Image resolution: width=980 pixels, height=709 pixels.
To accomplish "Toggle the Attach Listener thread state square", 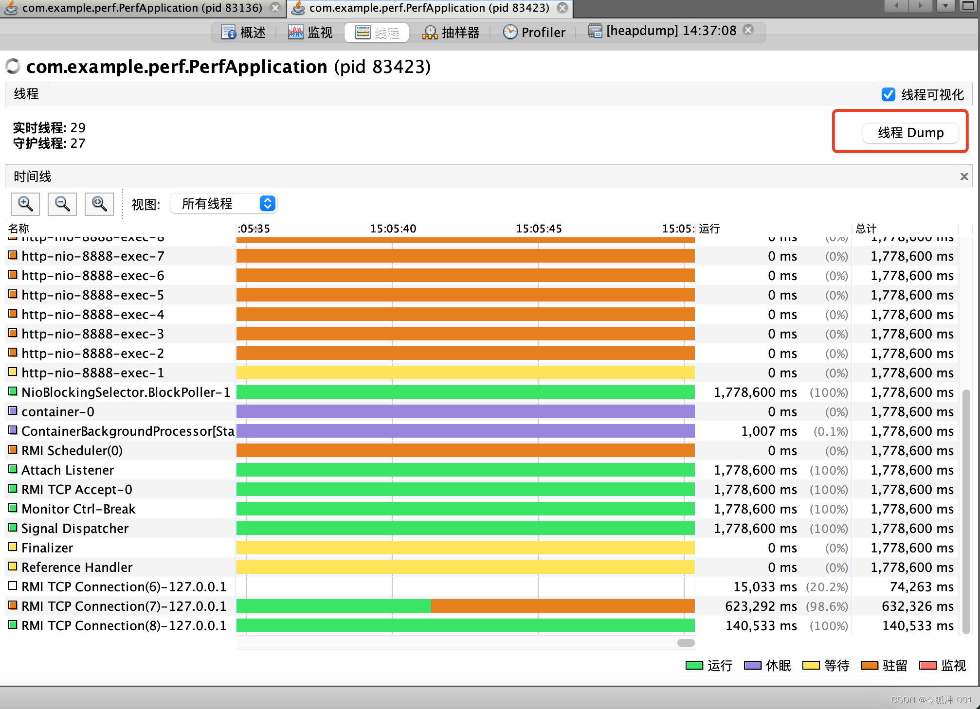I will tap(12, 469).
